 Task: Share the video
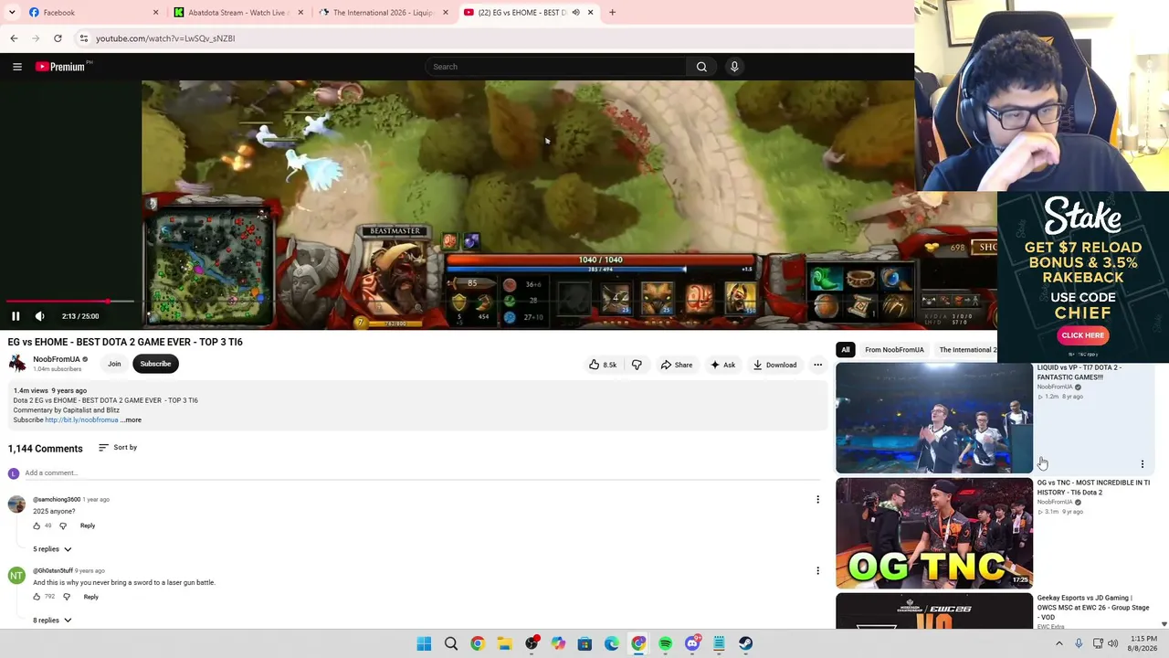click(677, 365)
